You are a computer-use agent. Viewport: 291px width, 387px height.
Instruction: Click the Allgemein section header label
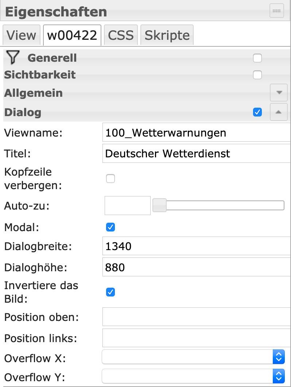tap(33, 93)
